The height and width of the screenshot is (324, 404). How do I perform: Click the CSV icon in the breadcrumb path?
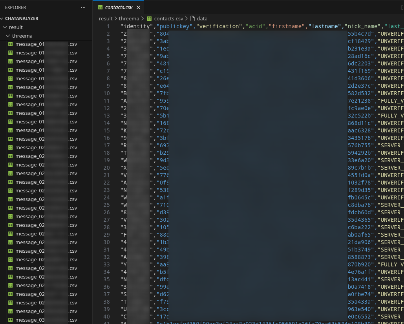click(x=149, y=18)
